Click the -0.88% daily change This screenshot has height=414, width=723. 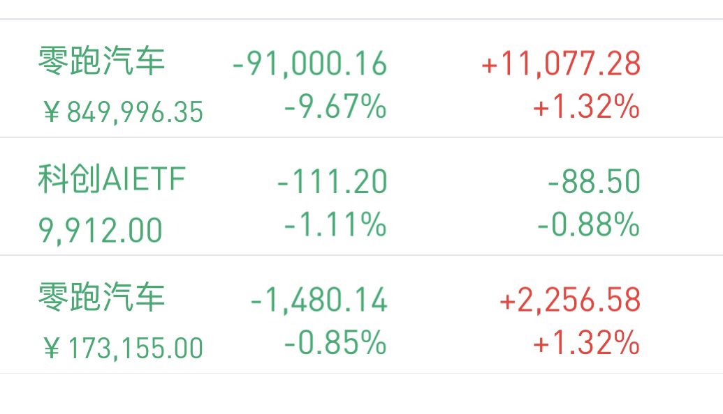click(x=589, y=224)
